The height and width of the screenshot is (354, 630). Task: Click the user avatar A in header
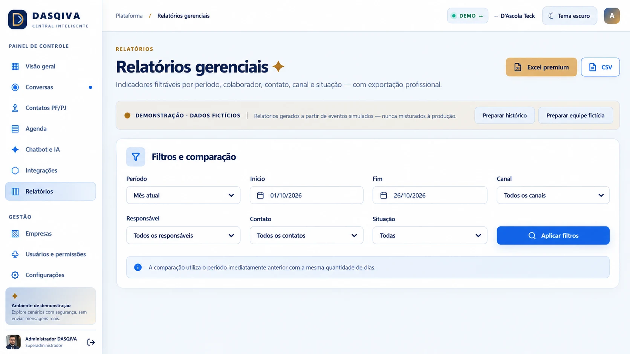pos(612,16)
